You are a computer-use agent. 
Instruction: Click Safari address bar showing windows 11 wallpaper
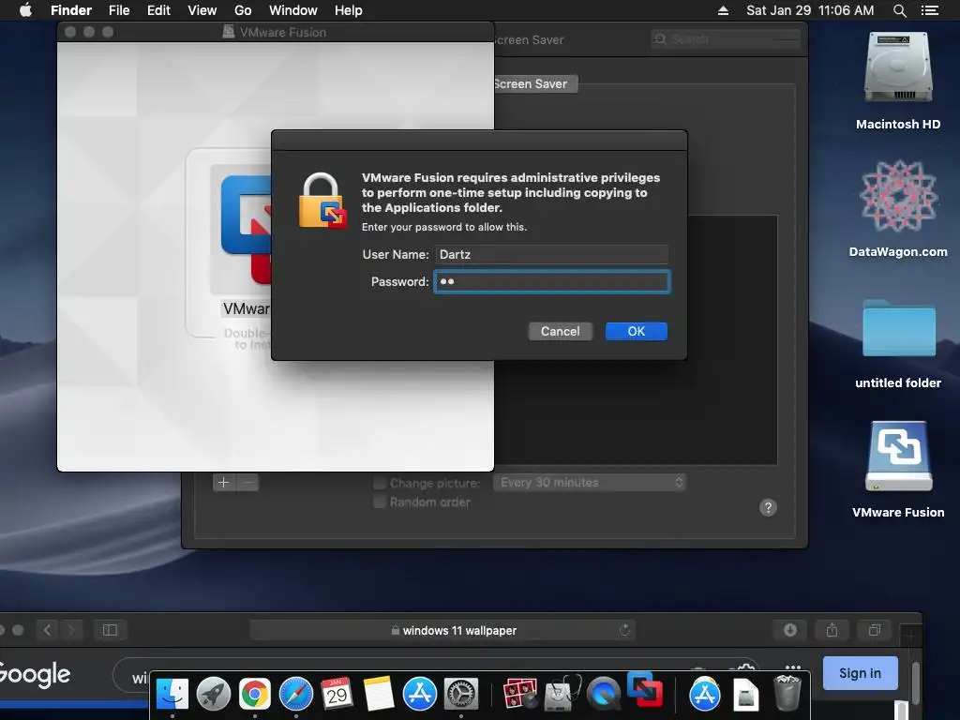tap(442, 630)
